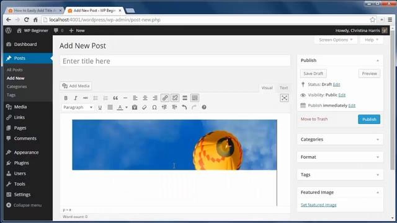This screenshot has height=223, width=397.
Task: Edit the Public visibility setting
Action: click(x=342, y=95)
